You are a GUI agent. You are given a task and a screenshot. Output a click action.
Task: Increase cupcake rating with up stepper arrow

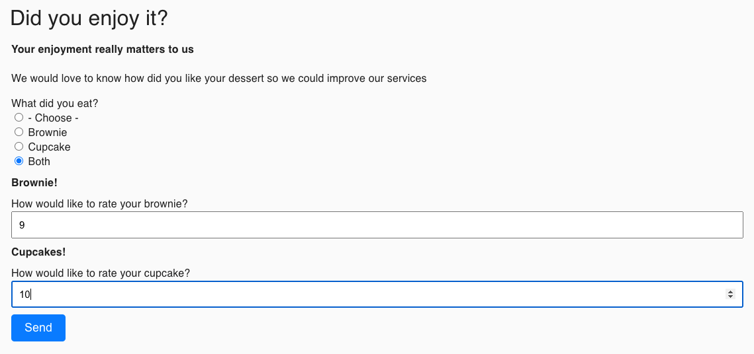[730, 292]
